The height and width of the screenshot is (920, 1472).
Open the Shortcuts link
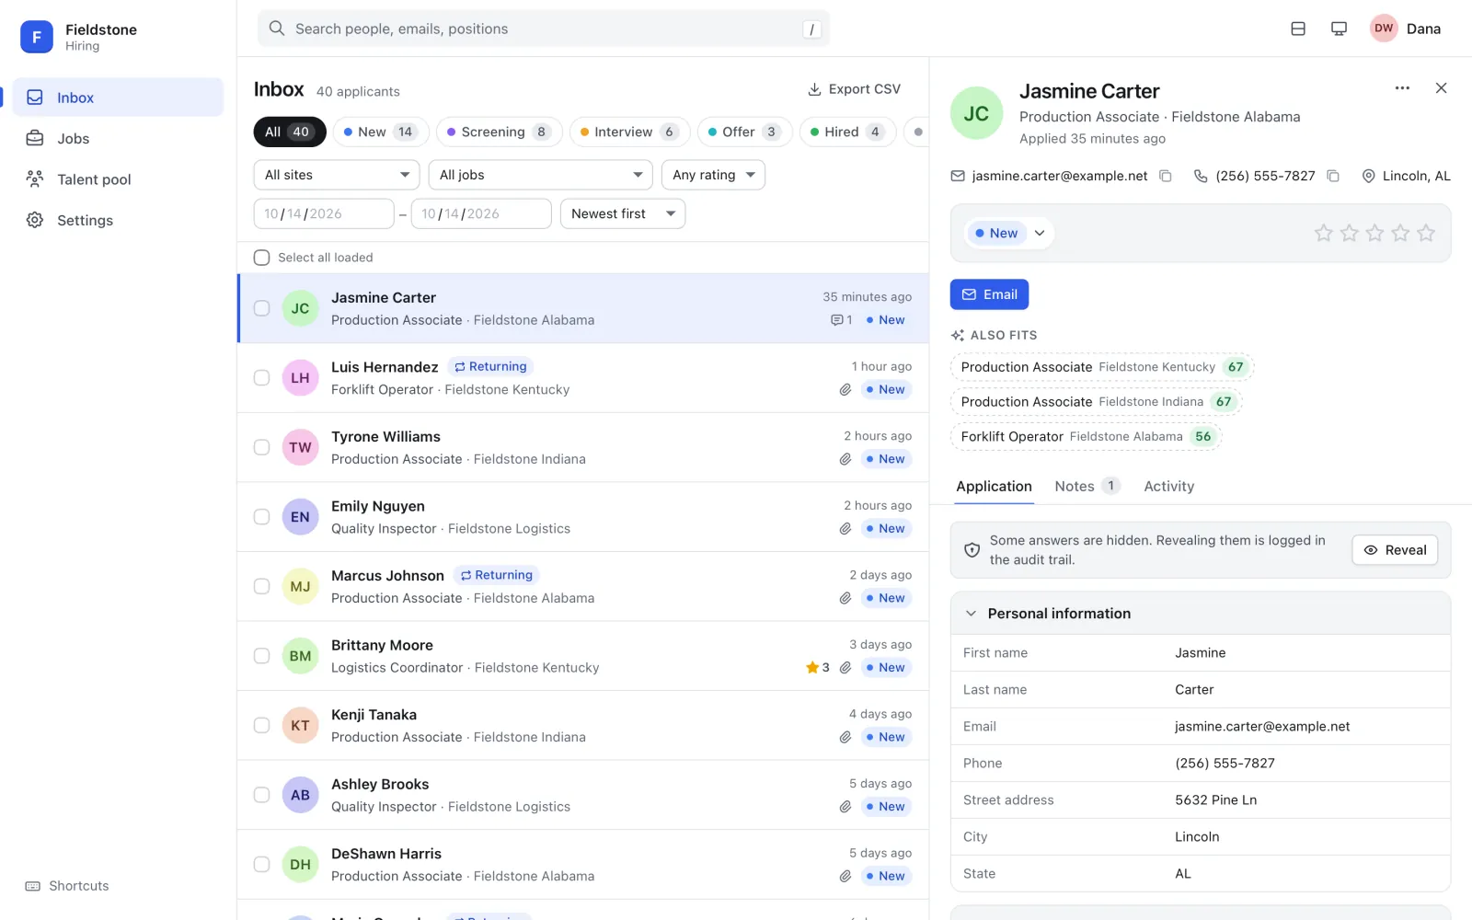(67, 886)
